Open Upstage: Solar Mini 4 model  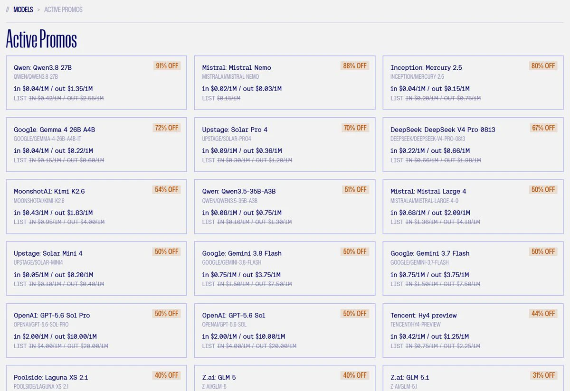pos(96,269)
